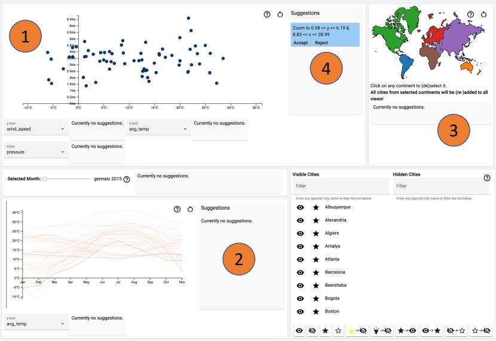Reset the scatter plot view
The width and height of the screenshot is (496, 341).
[280, 14]
